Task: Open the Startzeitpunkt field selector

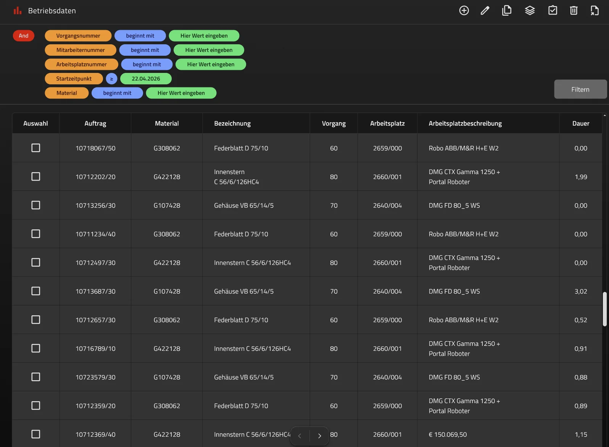Action: [x=74, y=79]
